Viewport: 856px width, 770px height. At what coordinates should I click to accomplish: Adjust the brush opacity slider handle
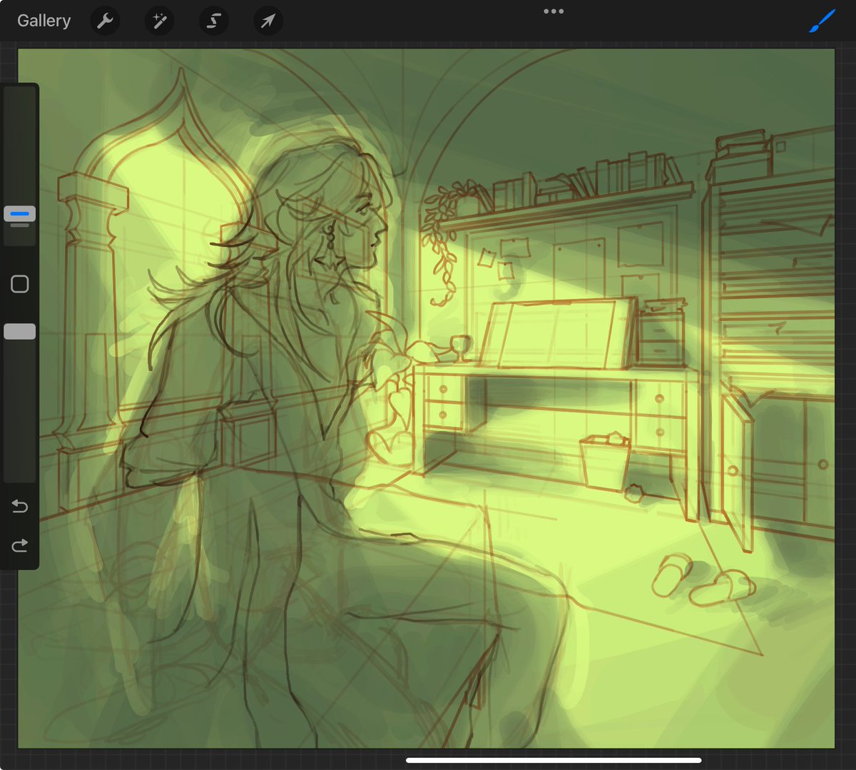[19, 331]
